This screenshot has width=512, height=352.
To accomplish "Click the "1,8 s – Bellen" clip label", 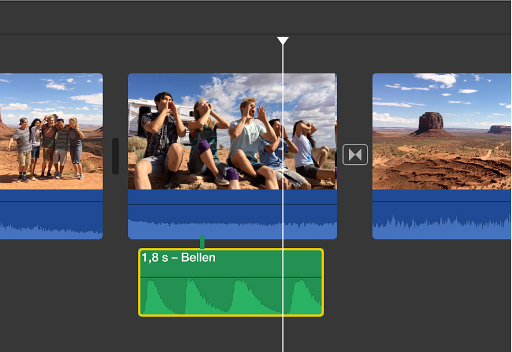I will 178,258.
